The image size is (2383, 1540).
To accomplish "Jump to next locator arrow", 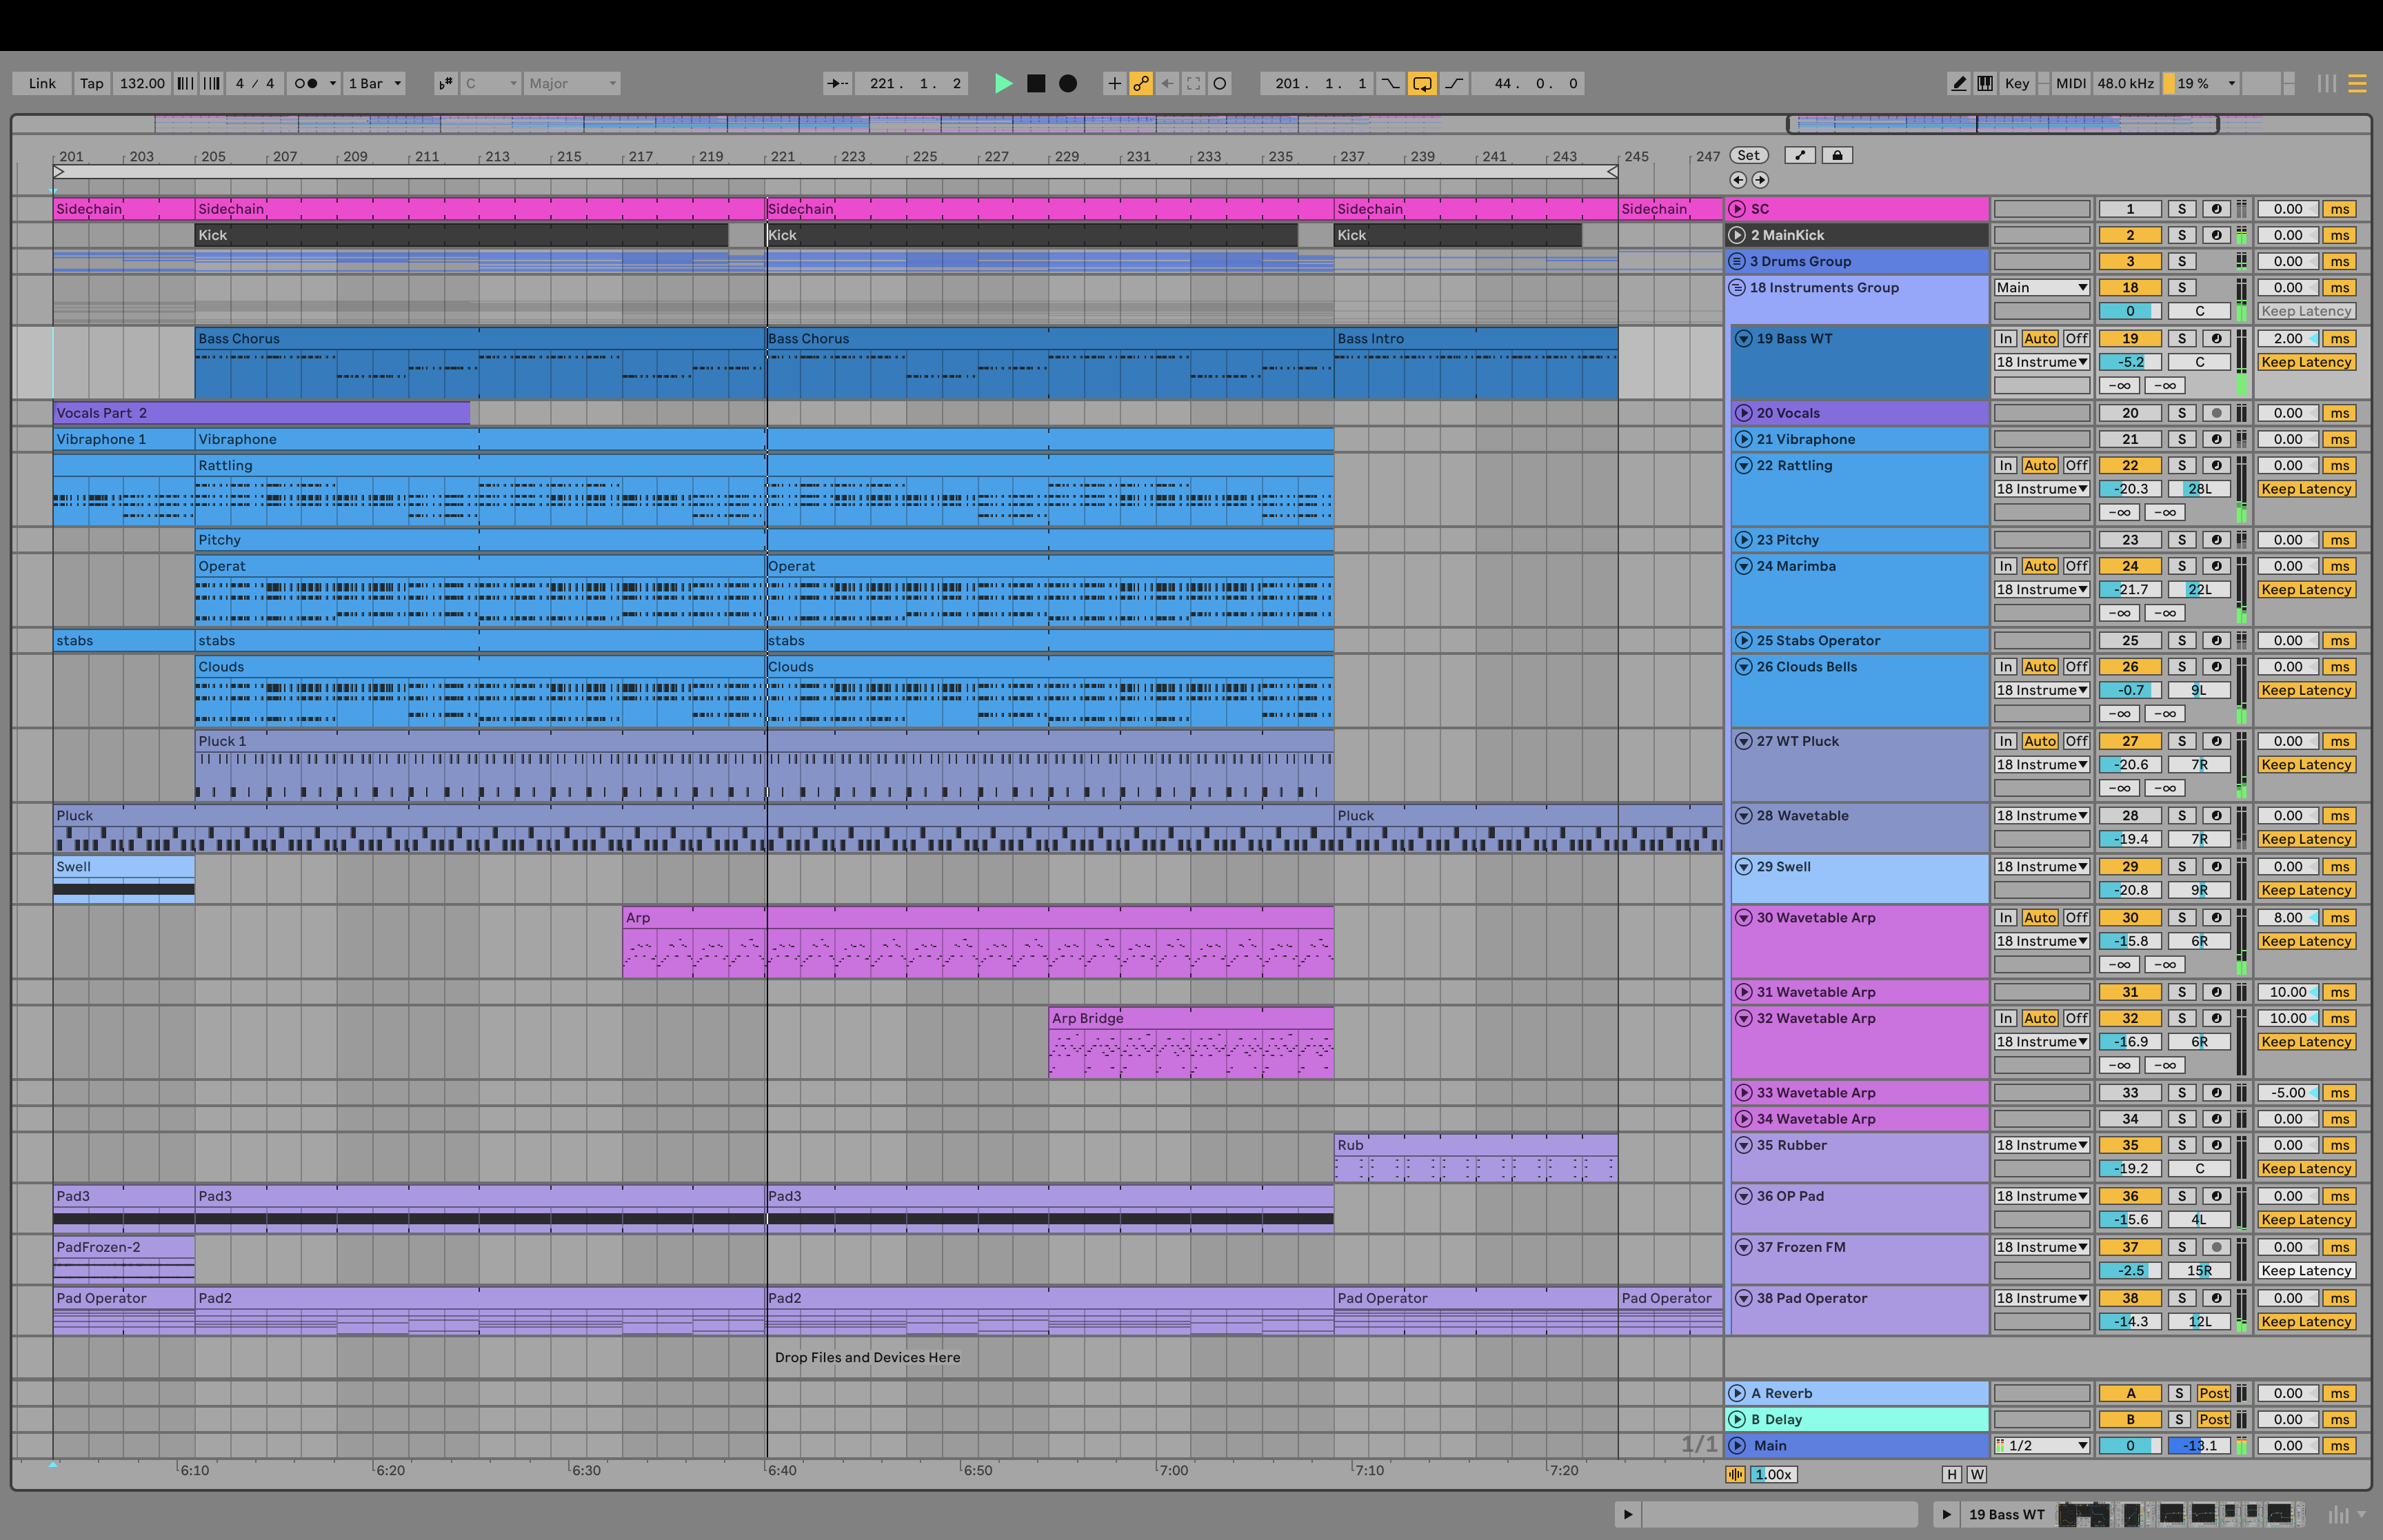I will (x=1760, y=180).
